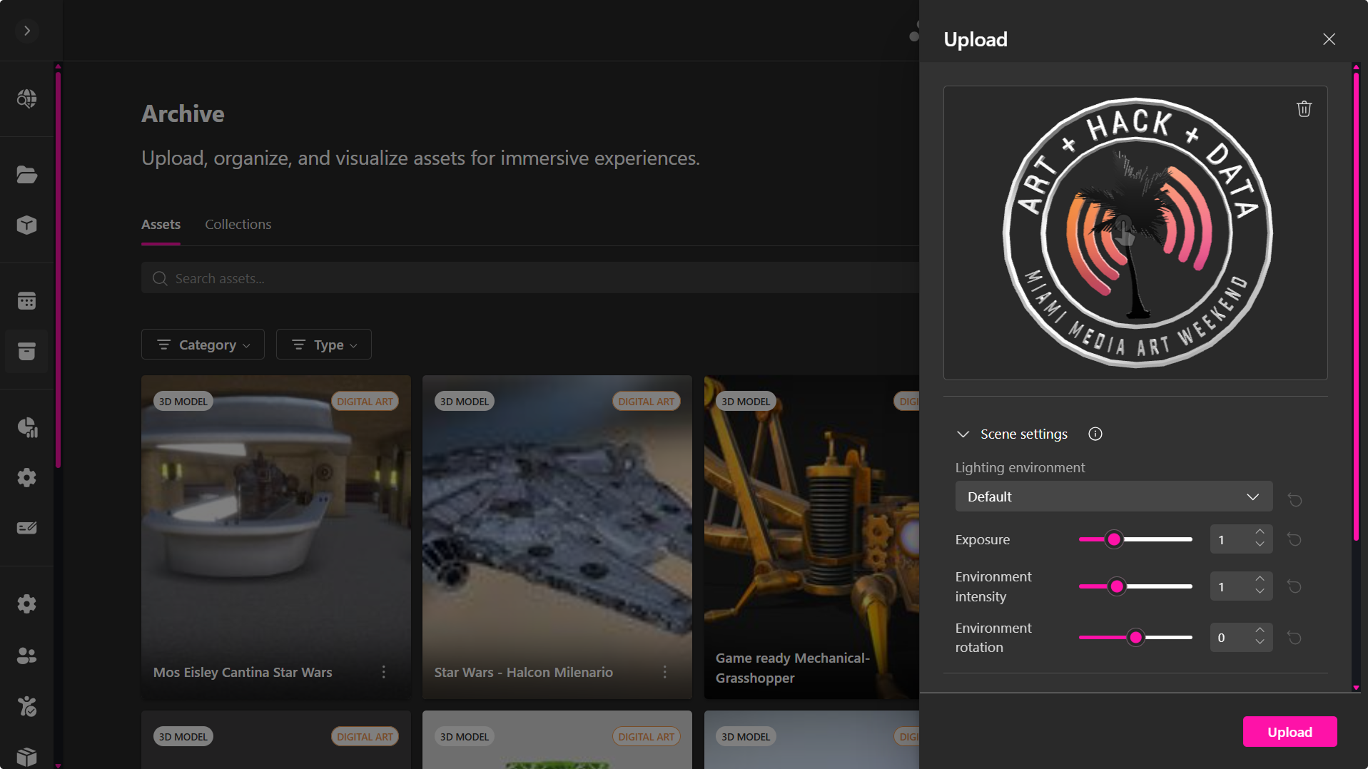Open the Star Wars - Halcon Milenario asset

coord(557,537)
